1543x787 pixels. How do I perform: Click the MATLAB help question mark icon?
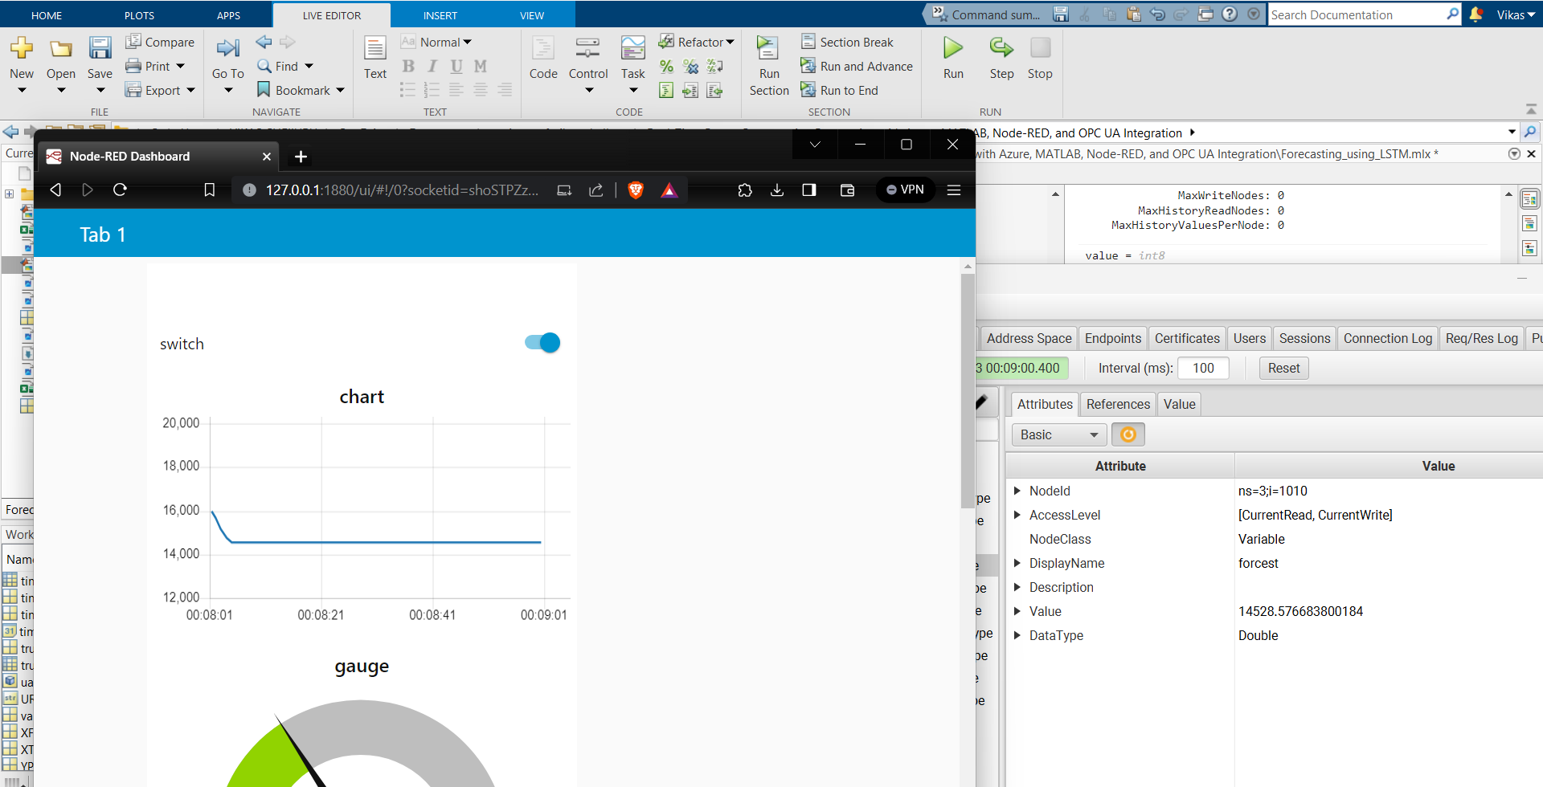point(1230,14)
